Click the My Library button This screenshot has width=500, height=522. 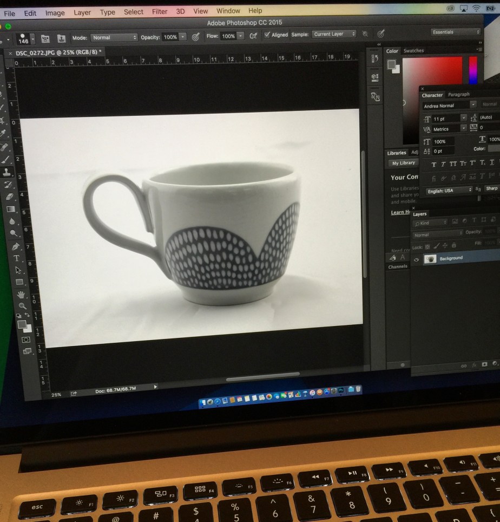(x=404, y=163)
